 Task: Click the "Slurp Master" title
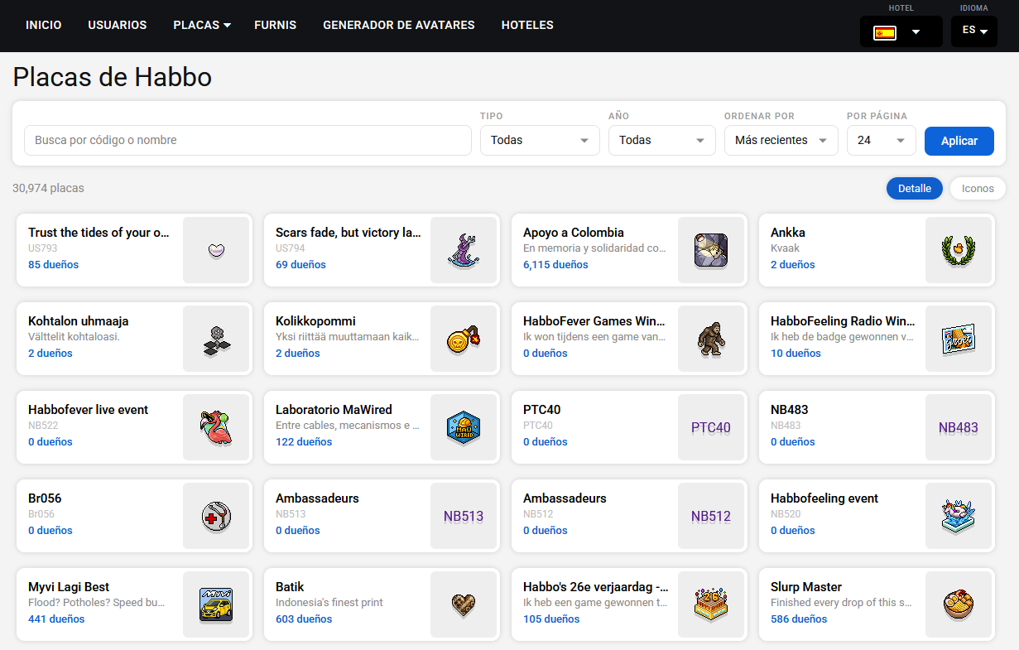pyautogui.click(x=806, y=587)
